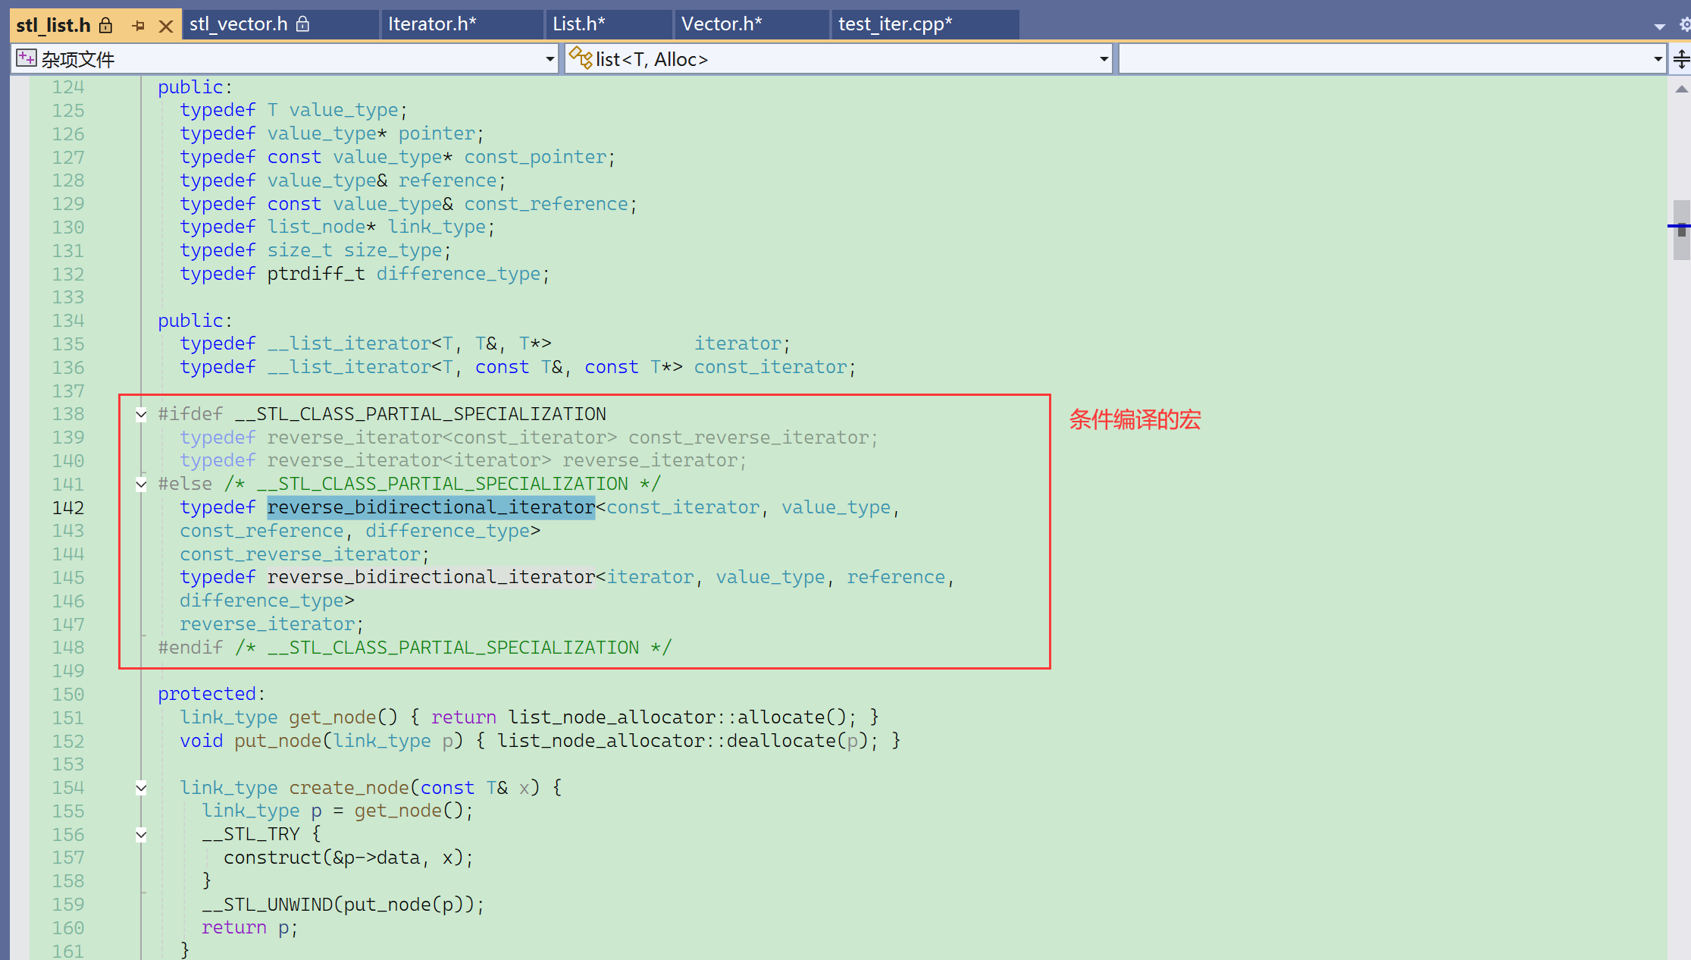Close the stl_list.h tab
Screen dimensions: 1691x960
point(166,26)
